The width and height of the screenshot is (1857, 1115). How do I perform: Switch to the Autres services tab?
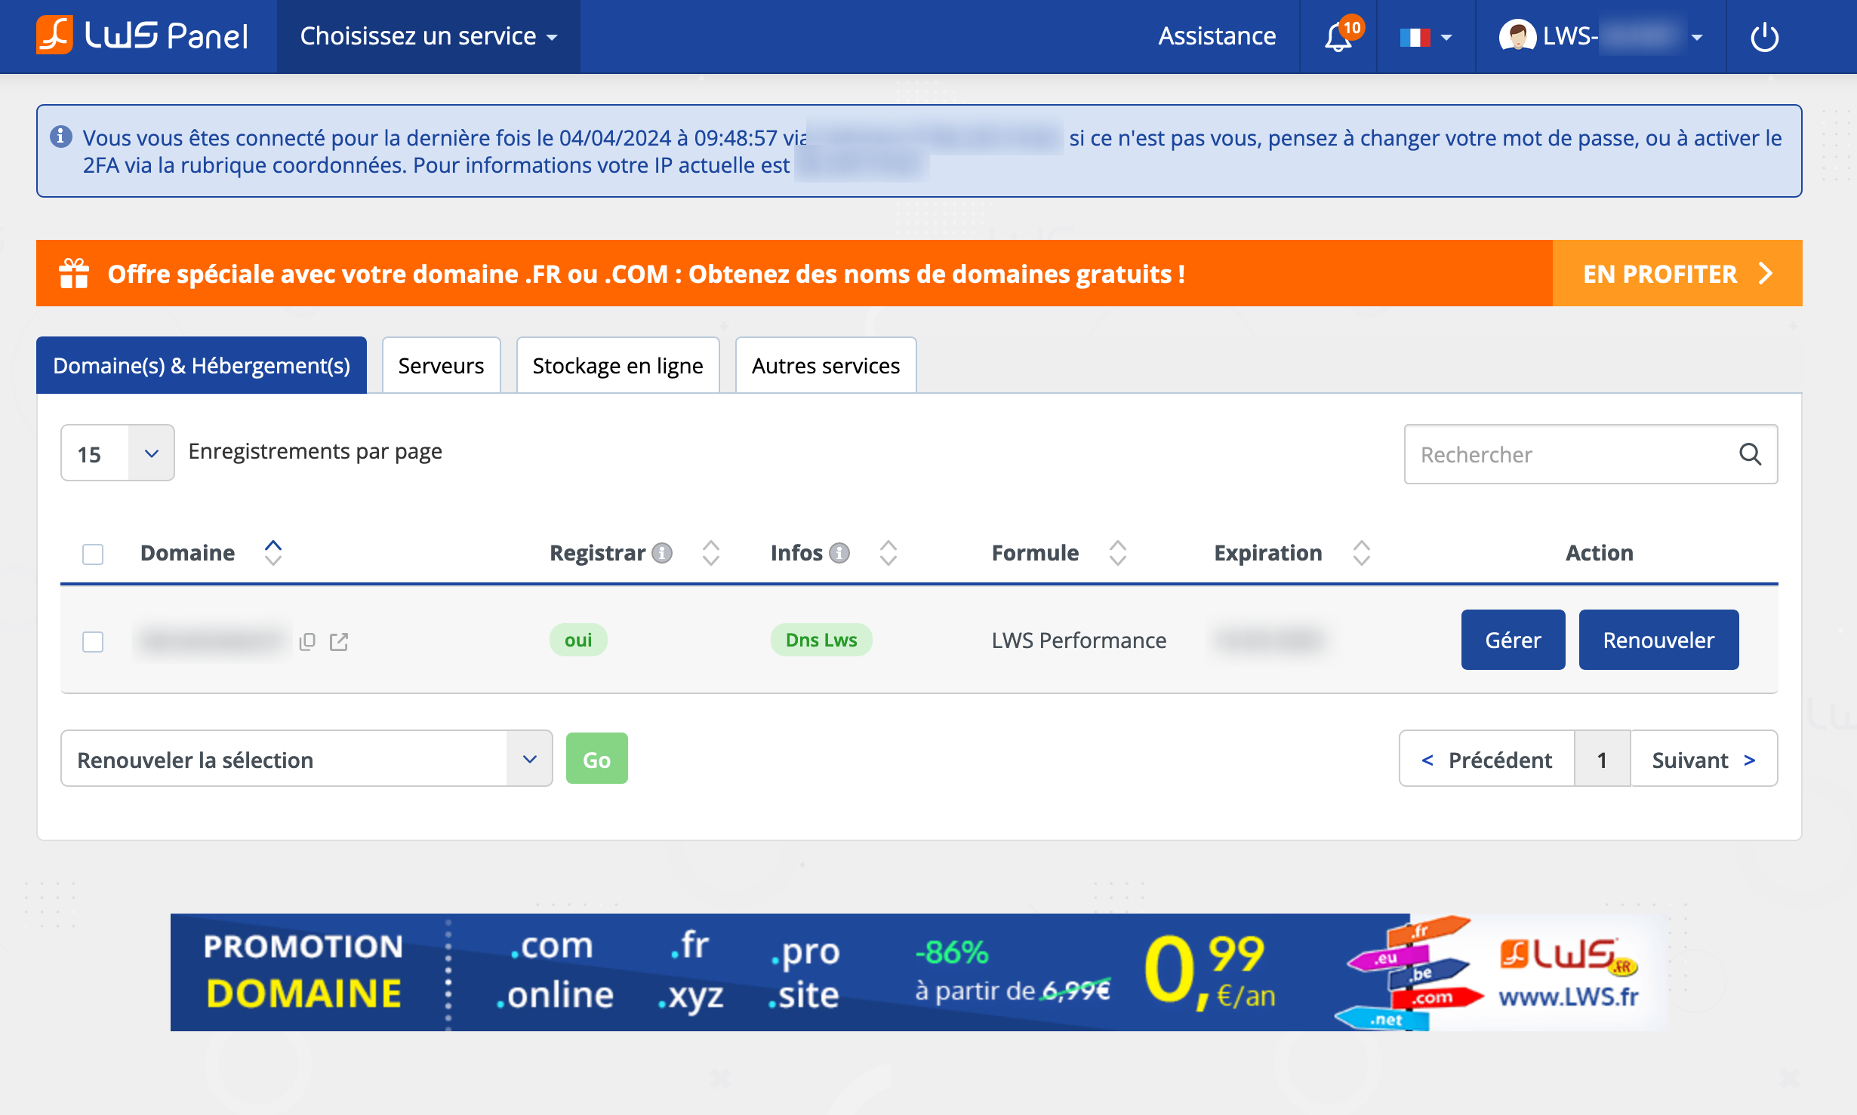tap(826, 366)
